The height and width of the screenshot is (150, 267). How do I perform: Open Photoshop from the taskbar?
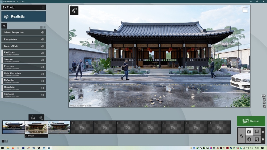(23, 148)
